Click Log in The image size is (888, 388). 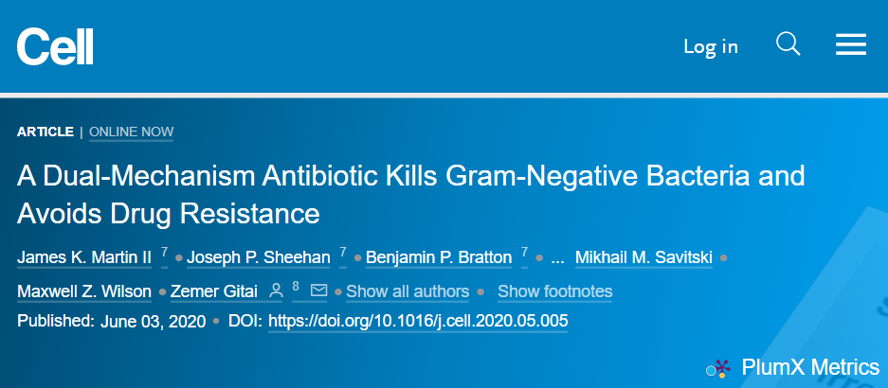(x=710, y=45)
